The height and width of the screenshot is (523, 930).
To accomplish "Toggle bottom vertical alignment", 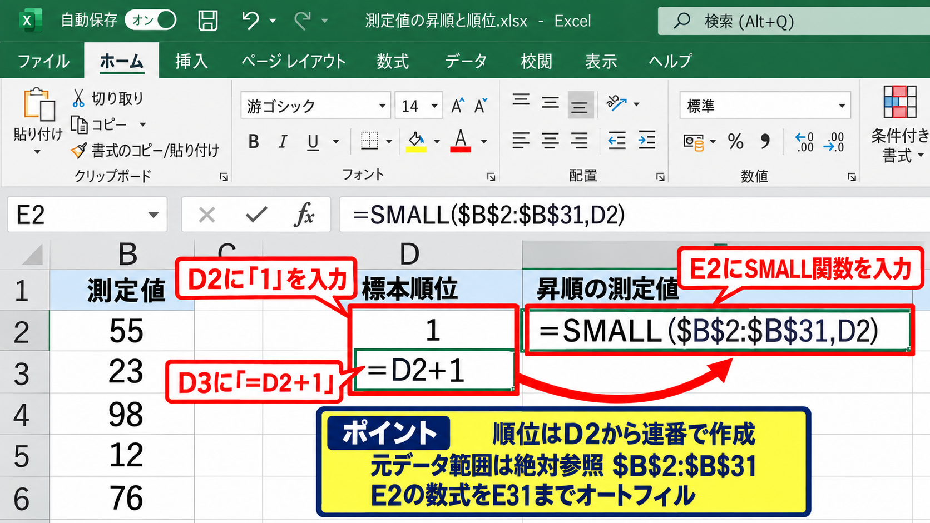I will click(580, 105).
